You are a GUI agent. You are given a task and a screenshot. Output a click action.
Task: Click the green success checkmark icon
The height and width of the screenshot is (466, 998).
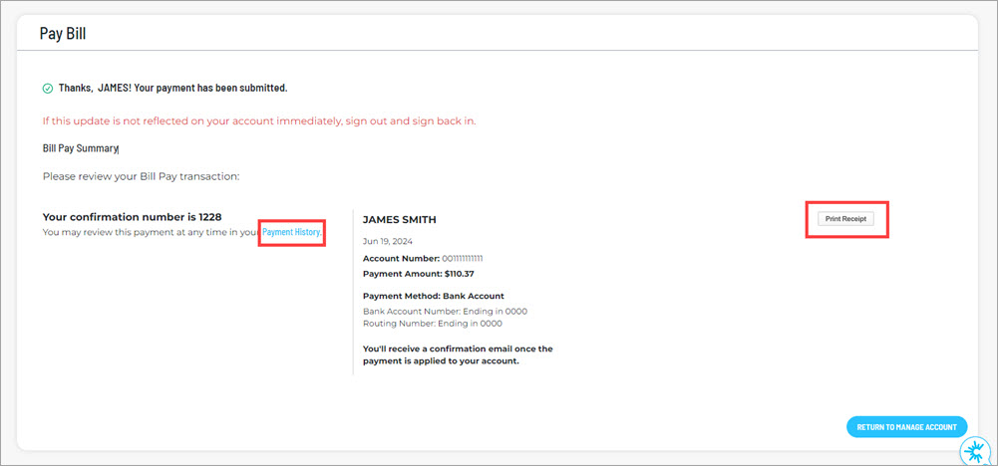tap(48, 89)
